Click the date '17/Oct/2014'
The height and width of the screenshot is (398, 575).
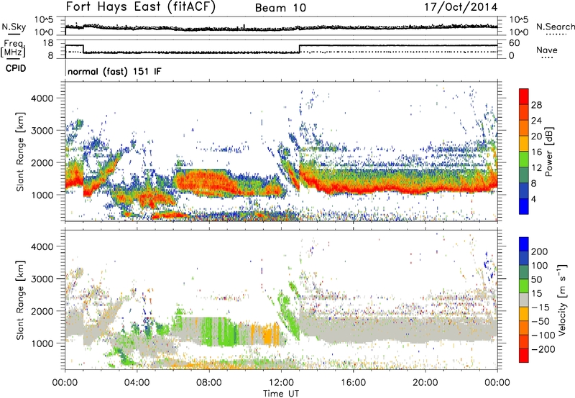pyautogui.click(x=461, y=7)
